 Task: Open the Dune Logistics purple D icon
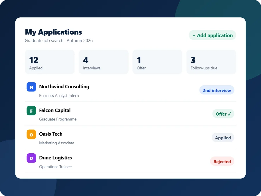[31, 158]
